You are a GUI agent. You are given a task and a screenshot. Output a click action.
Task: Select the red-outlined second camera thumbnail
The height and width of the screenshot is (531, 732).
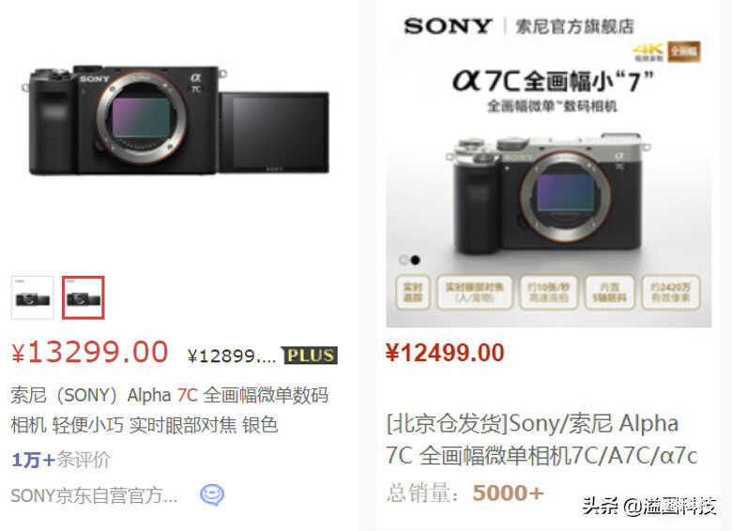pos(84,297)
